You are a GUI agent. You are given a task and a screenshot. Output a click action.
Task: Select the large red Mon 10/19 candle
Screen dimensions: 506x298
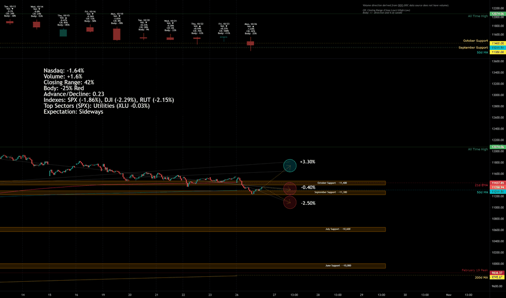tap(117, 34)
